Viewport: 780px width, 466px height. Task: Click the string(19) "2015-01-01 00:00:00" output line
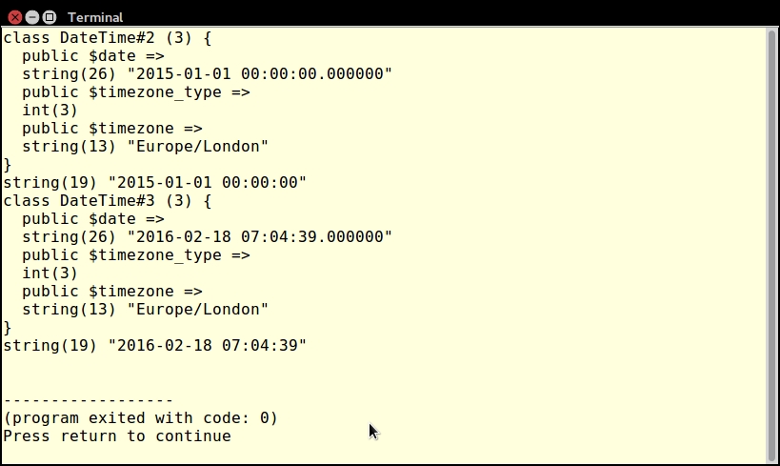coord(155,183)
